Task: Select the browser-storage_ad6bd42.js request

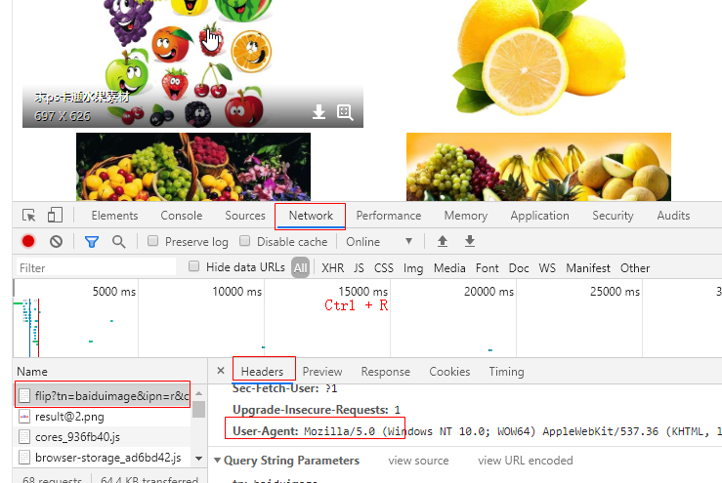Action: pyautogui.click(x=103, y=458)
